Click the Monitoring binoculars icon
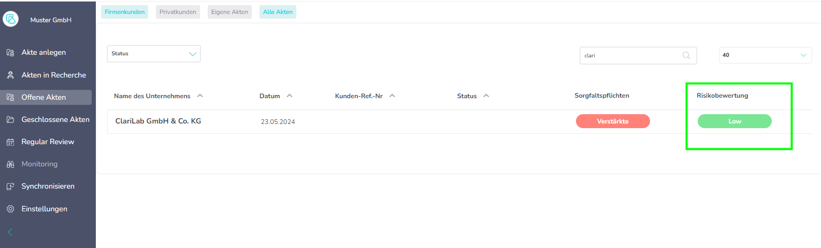 coord(10,164)
